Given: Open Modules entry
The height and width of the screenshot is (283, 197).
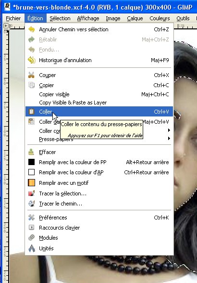Looking at the screenshot, I should (x=99, y=238).
